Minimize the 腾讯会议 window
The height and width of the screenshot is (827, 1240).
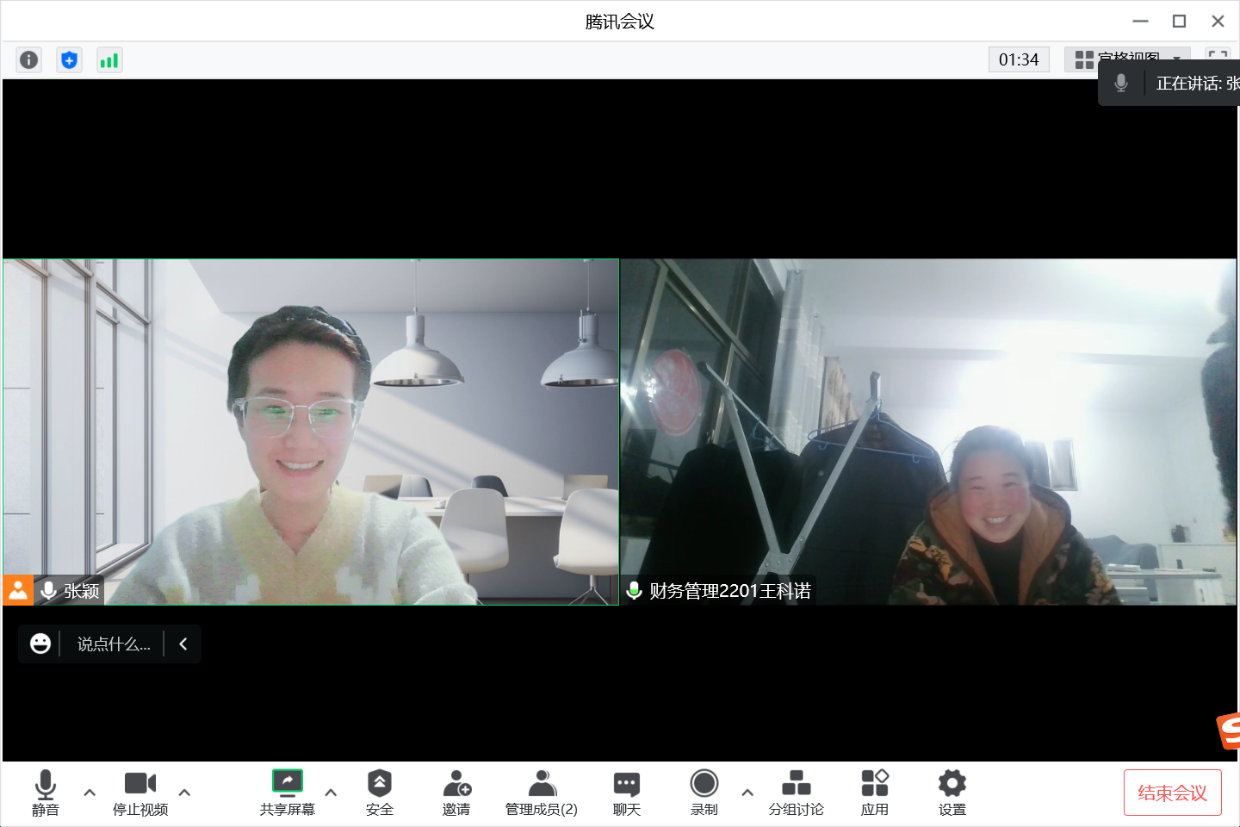click(x=1141, y=21)
